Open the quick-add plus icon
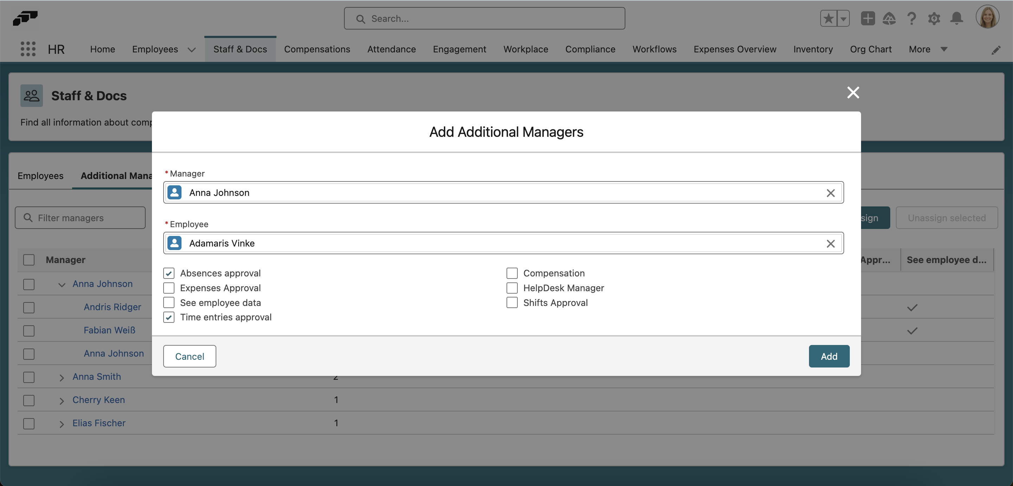The height and width of the screenshot is (486, 1013). (867, 18)
